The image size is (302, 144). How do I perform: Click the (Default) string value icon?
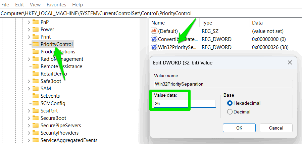[154, 31]
